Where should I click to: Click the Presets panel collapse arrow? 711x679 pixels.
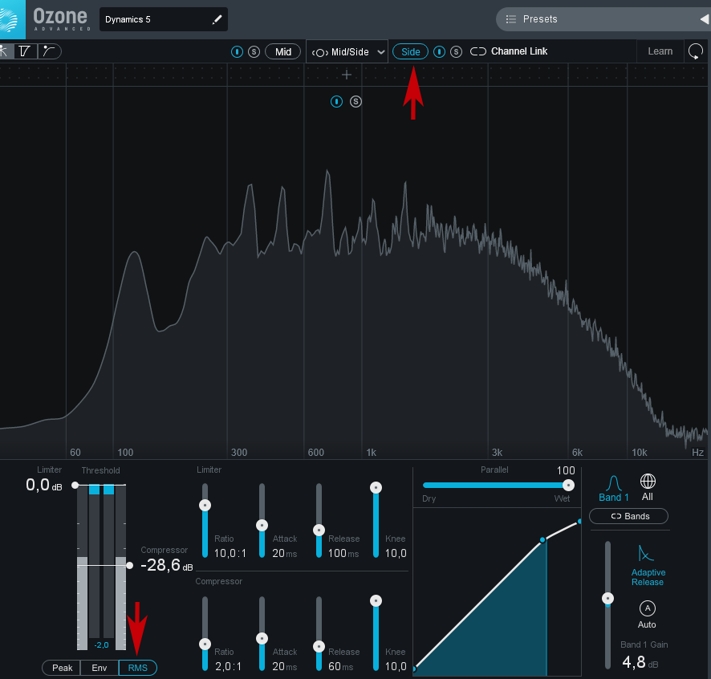705,19
